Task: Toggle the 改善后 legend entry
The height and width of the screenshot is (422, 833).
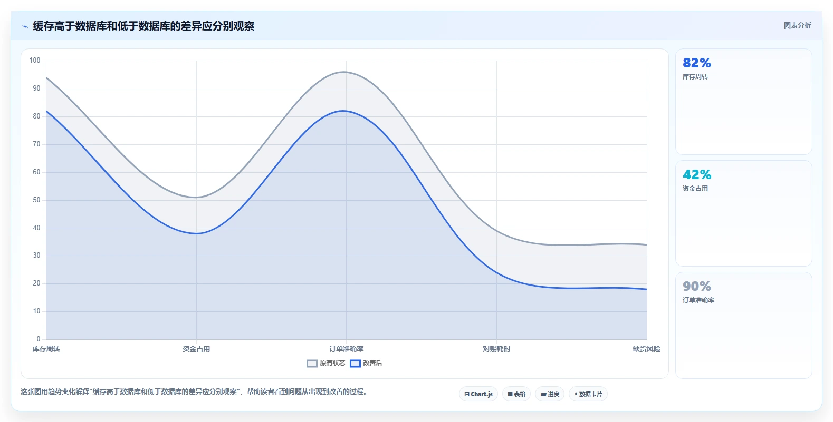Action: point(366,363)
